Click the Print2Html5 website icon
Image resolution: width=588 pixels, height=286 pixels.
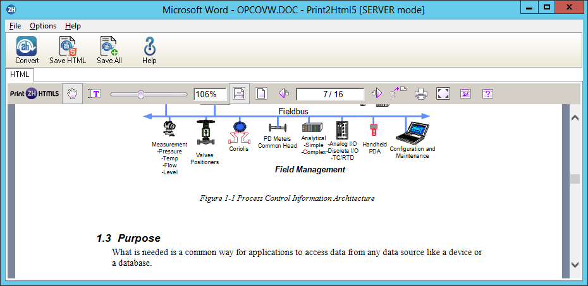[465, 93]
